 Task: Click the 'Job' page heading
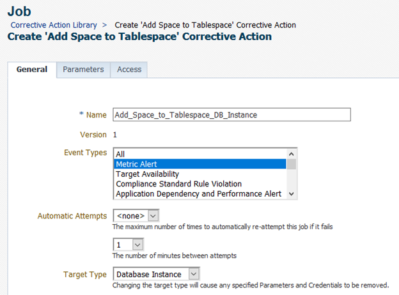[x=19, y=11]
